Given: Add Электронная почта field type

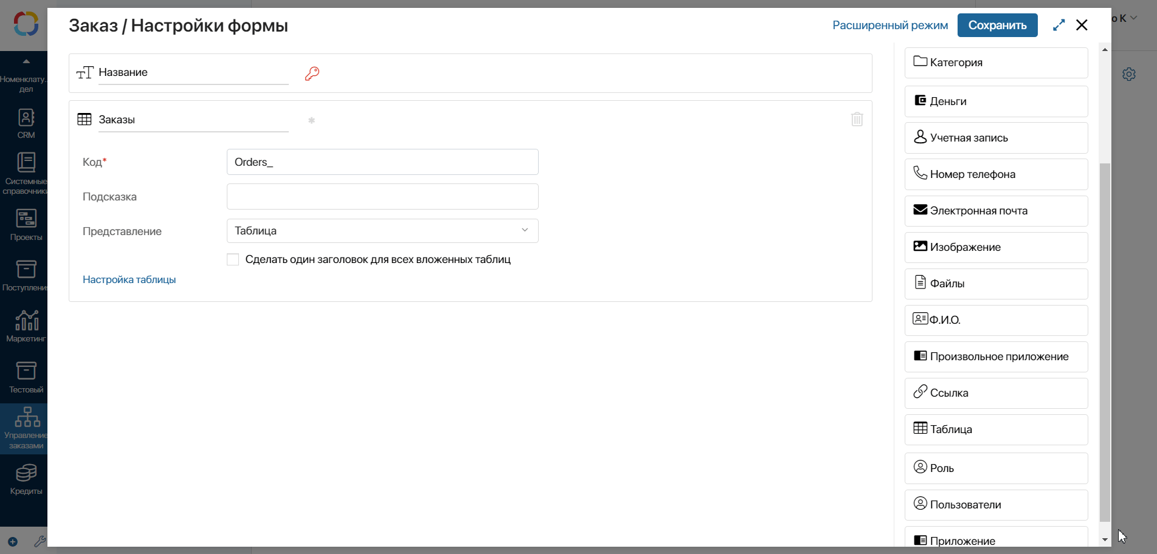Looking at the screenshot, I should point(996,211).
